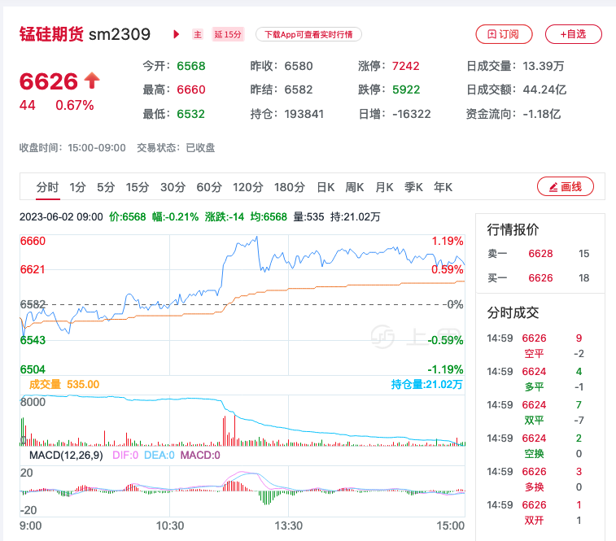The image size is (616, 541).
Task: Click the current price 6626
Action: tap(49, 81)
